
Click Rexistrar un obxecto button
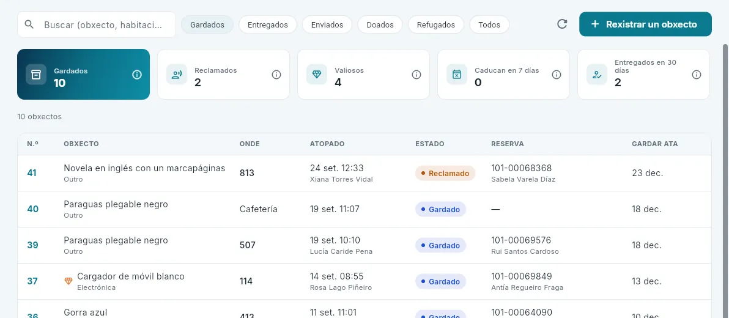(645, 24)
